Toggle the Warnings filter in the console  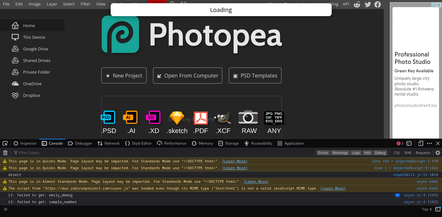(x=340, y=152)
